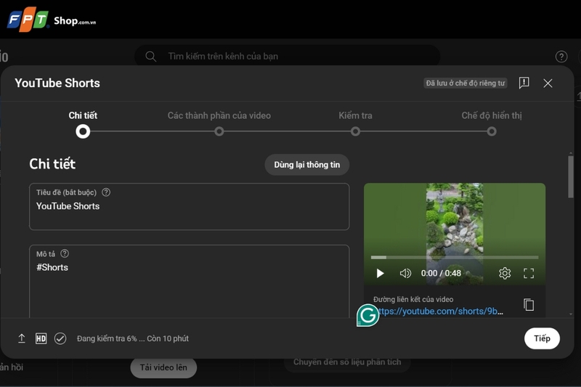Image resolution: width=581 pixels, height=387 pixels.
Task: Click Đường liên kết của video label
Action: click(x=413, y=299)
